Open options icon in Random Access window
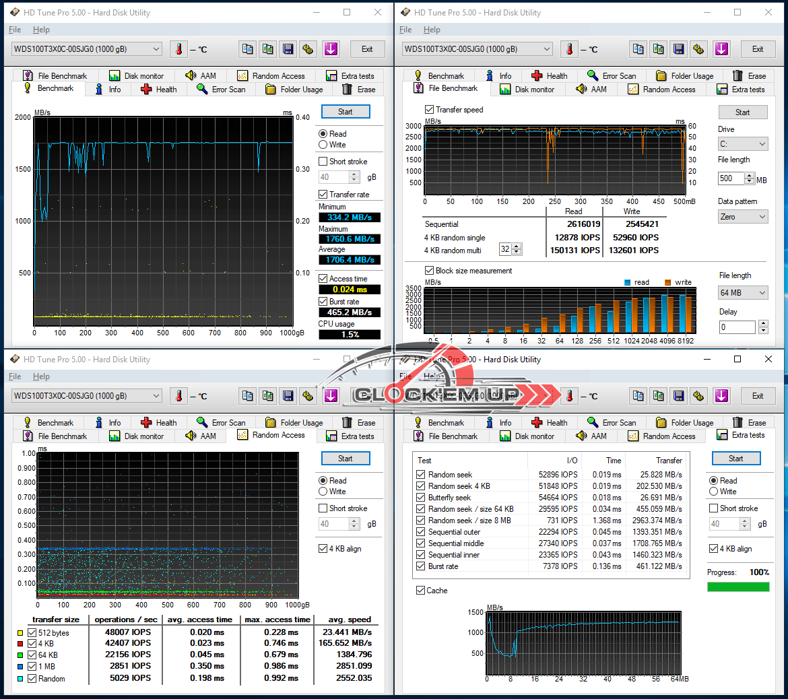This screenshot has width=788, height=699. (308, 396)
